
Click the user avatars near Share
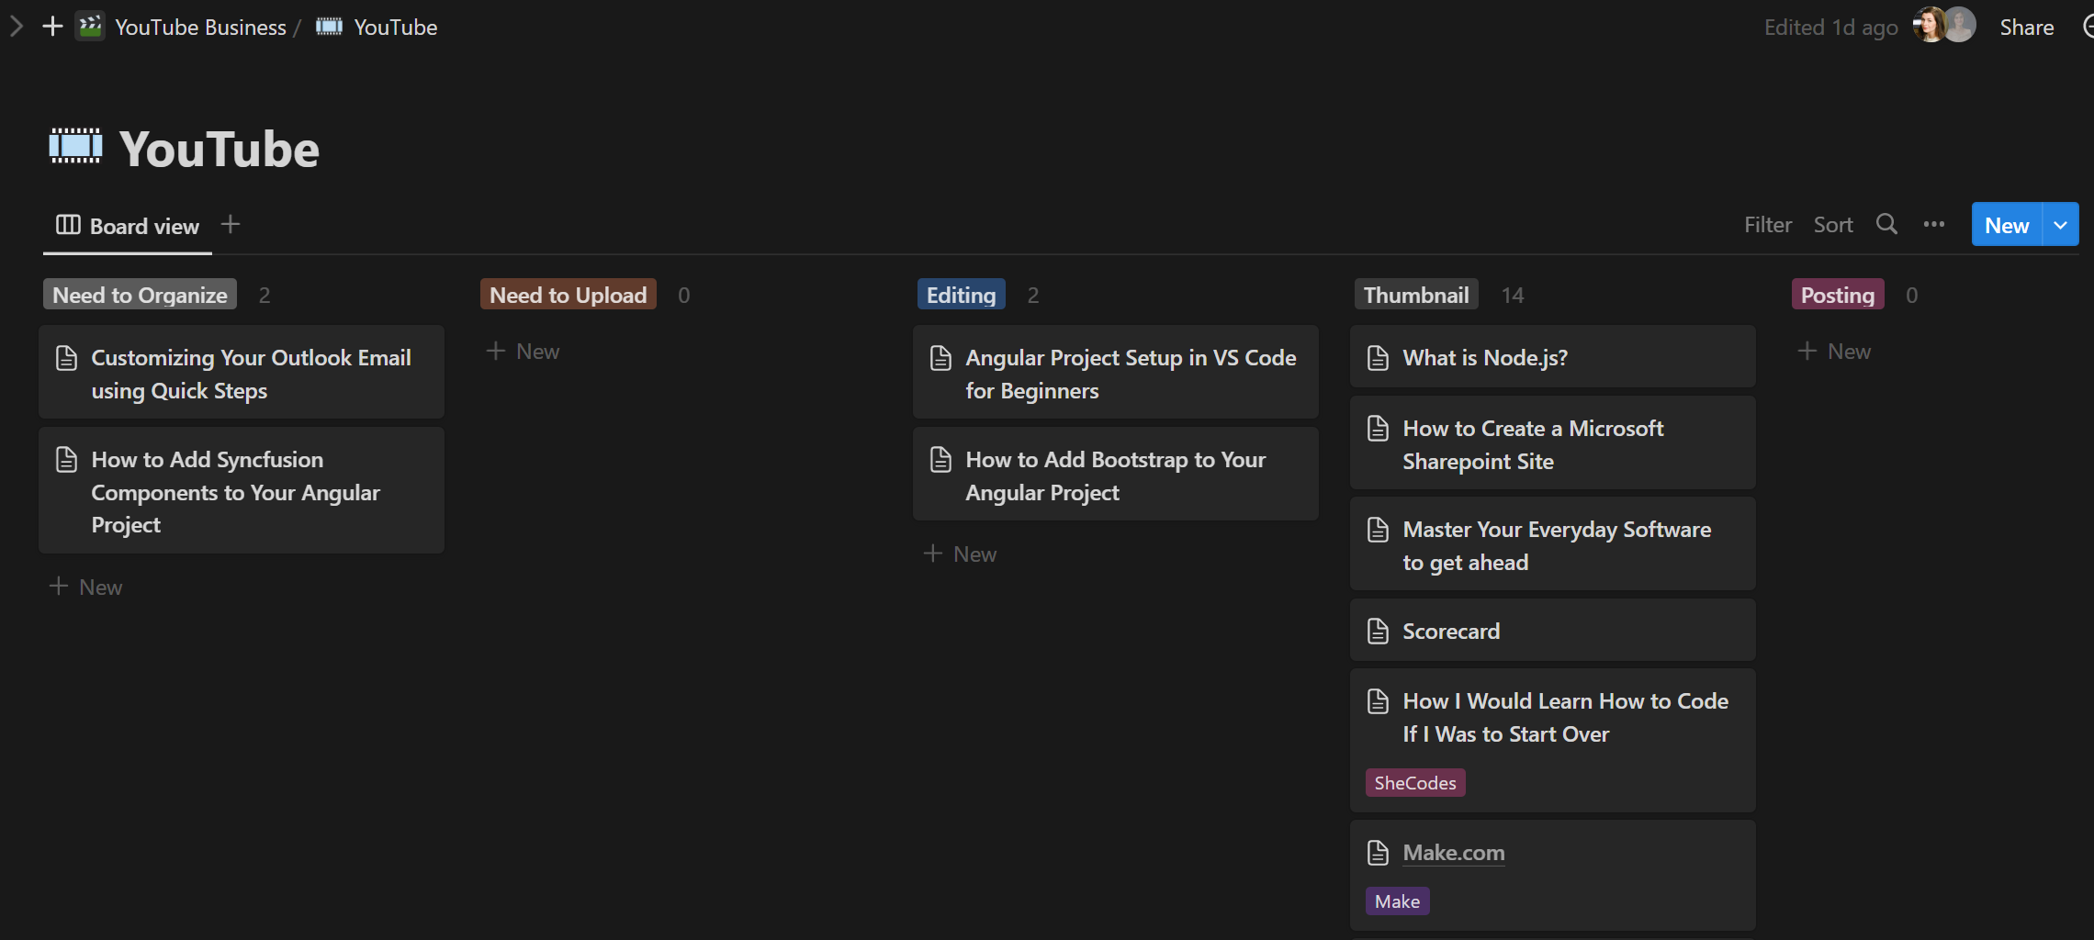1944,26
